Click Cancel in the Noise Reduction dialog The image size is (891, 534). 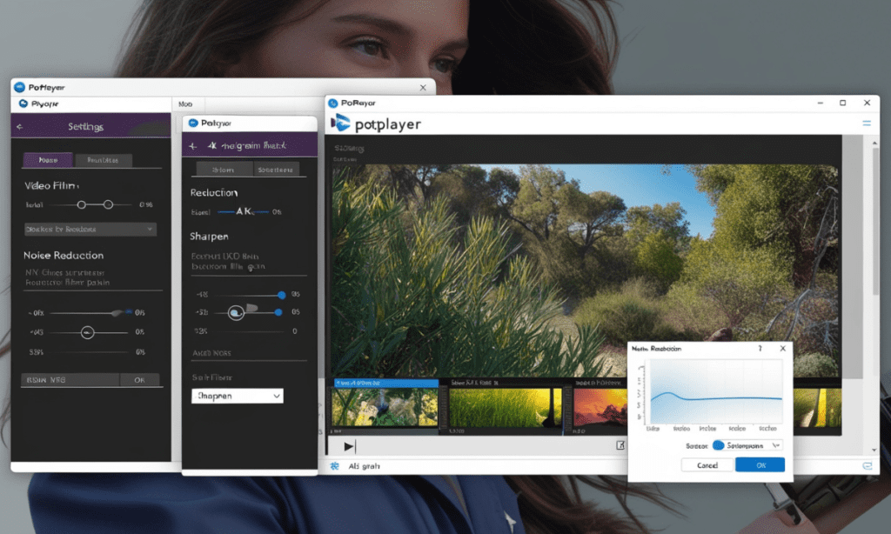[707, 465]
